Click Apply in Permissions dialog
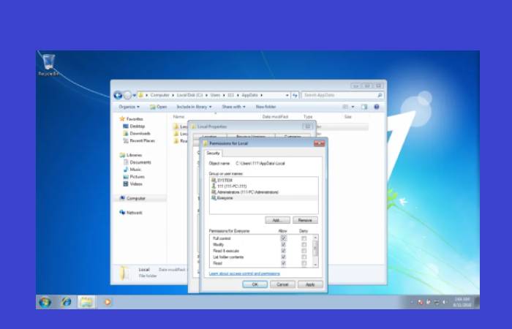 pos(310,284)
